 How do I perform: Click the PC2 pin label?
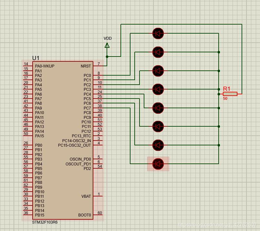[x=87, y=85]
